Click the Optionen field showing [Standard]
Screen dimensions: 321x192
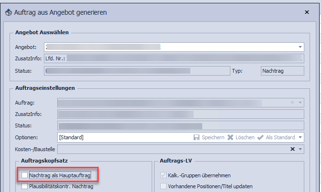coord(119,137)
